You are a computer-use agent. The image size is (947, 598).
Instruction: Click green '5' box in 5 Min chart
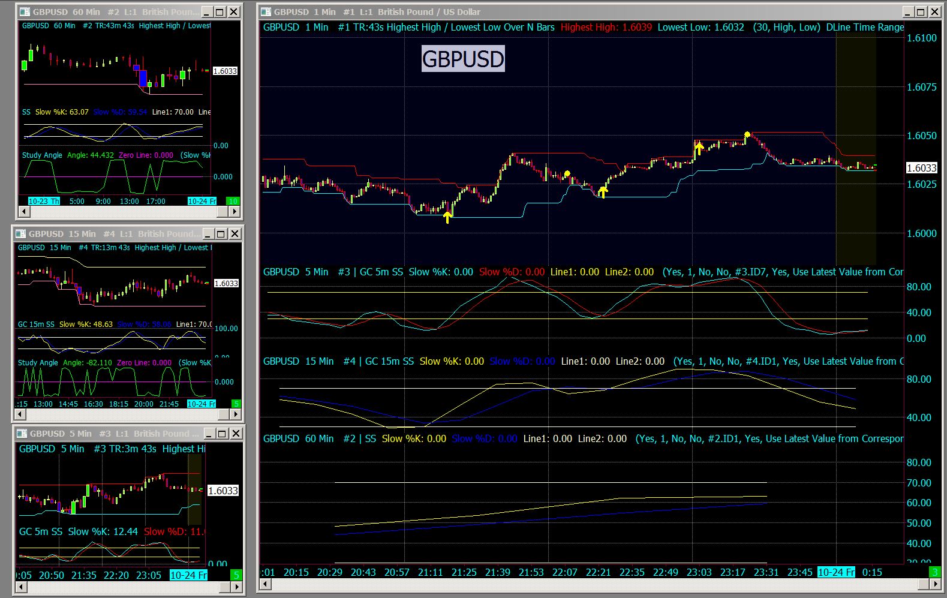pyautogui.click(x=237, y=575)
